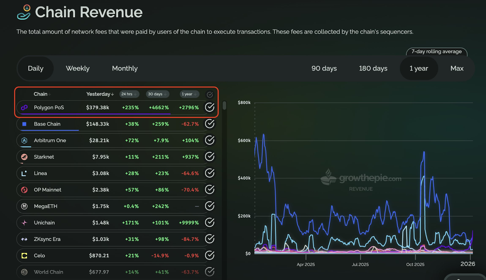This screenshot has height=280, width=486.
Task: Click the Arbitrum One logo icon
Action: [x=24, y=140]
